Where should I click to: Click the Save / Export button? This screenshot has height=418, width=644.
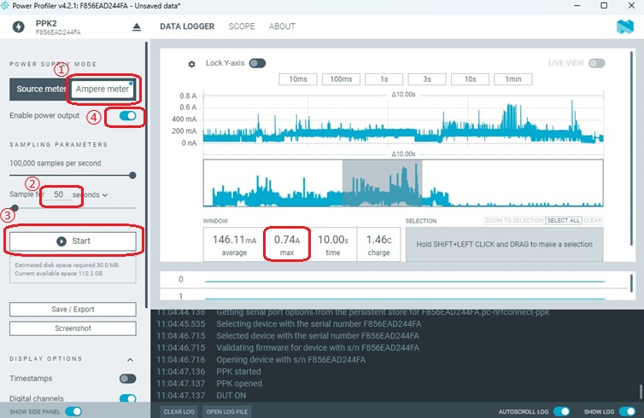(x=73, y=310)
